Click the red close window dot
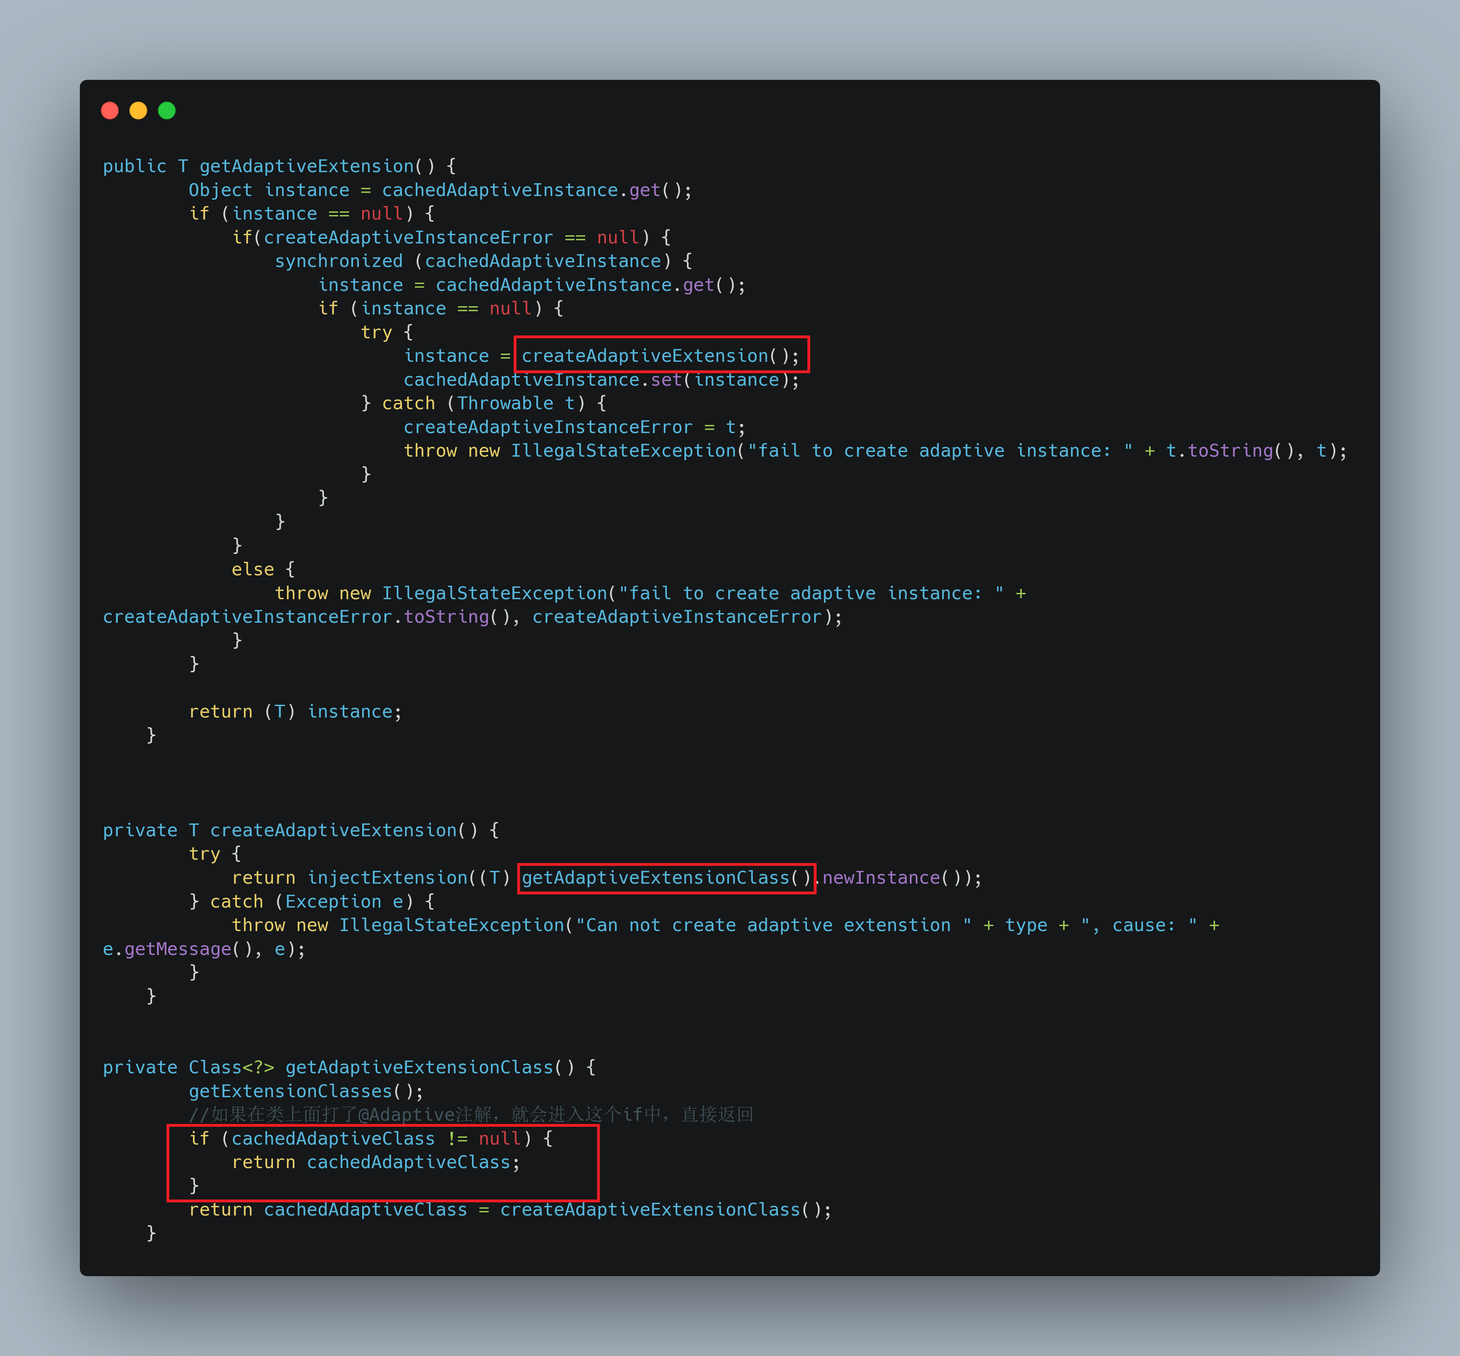The height and width of the screenshot is (1356, 1460). [x=110, y=111]
